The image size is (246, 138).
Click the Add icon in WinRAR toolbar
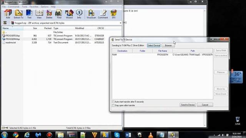8,14
